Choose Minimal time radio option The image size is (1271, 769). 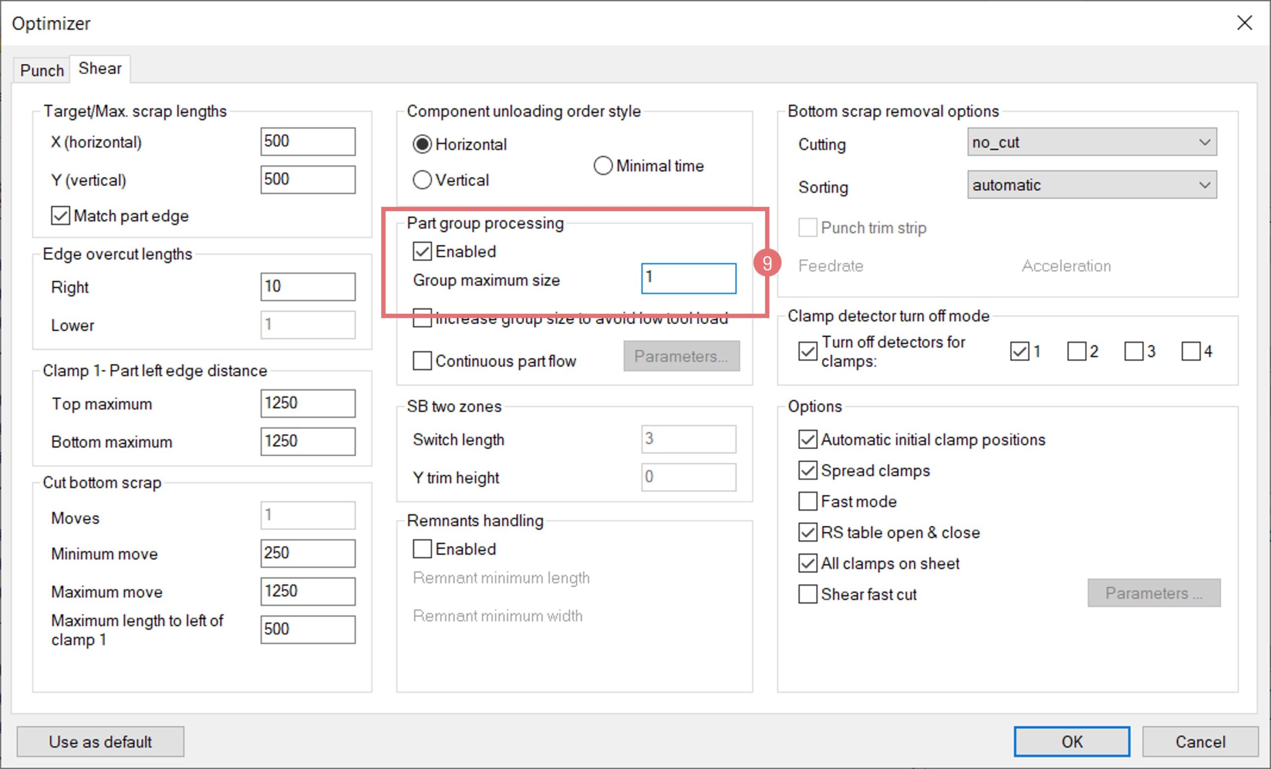point(603,166)
